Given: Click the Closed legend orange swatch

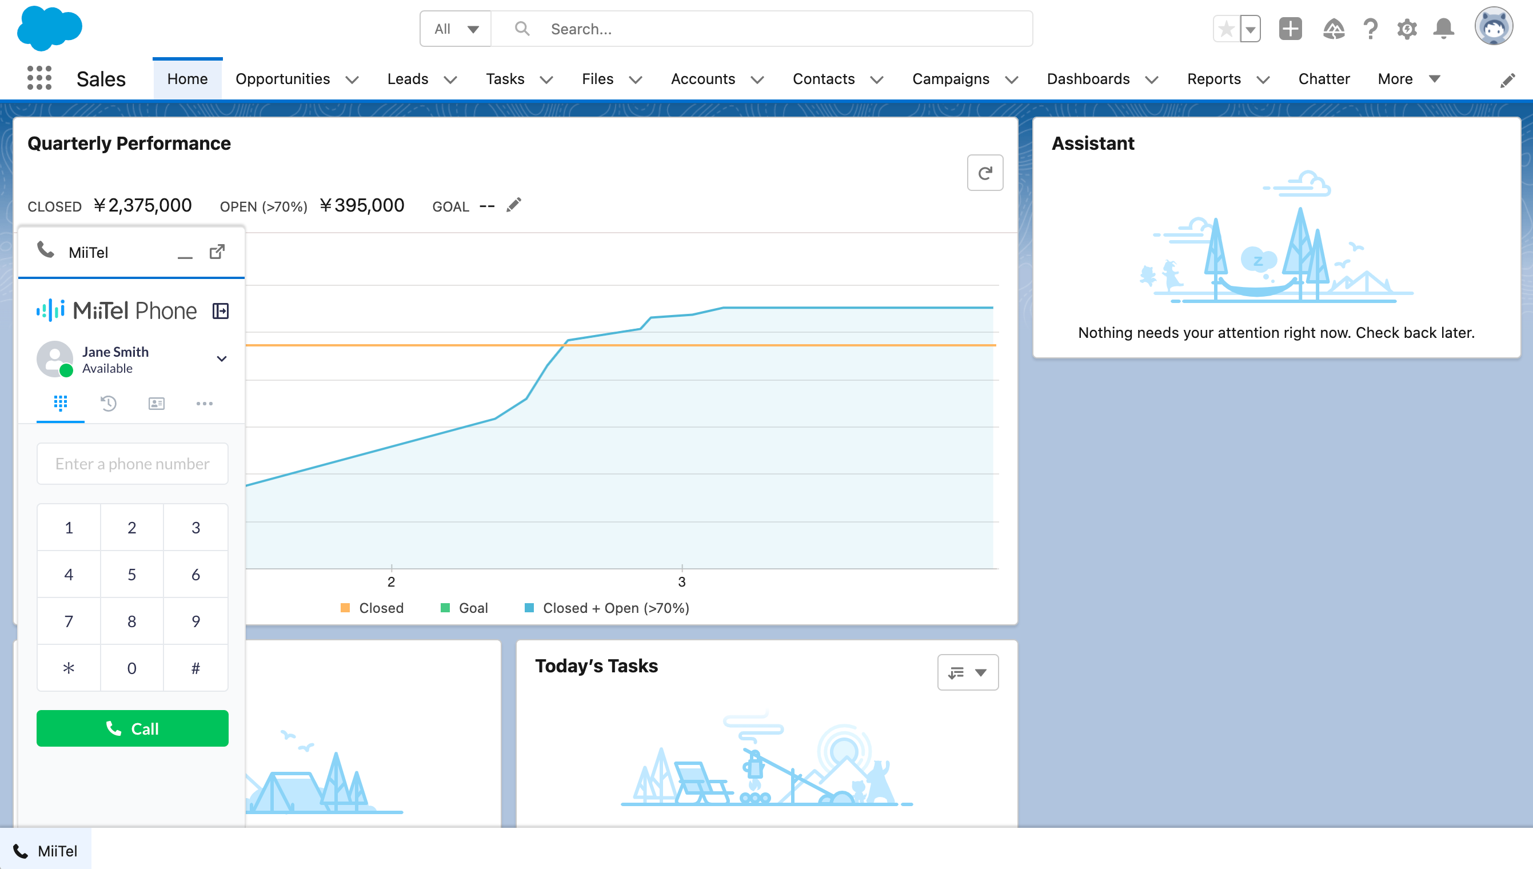Looking at the screenshot, I should click(x=345, y=608).
